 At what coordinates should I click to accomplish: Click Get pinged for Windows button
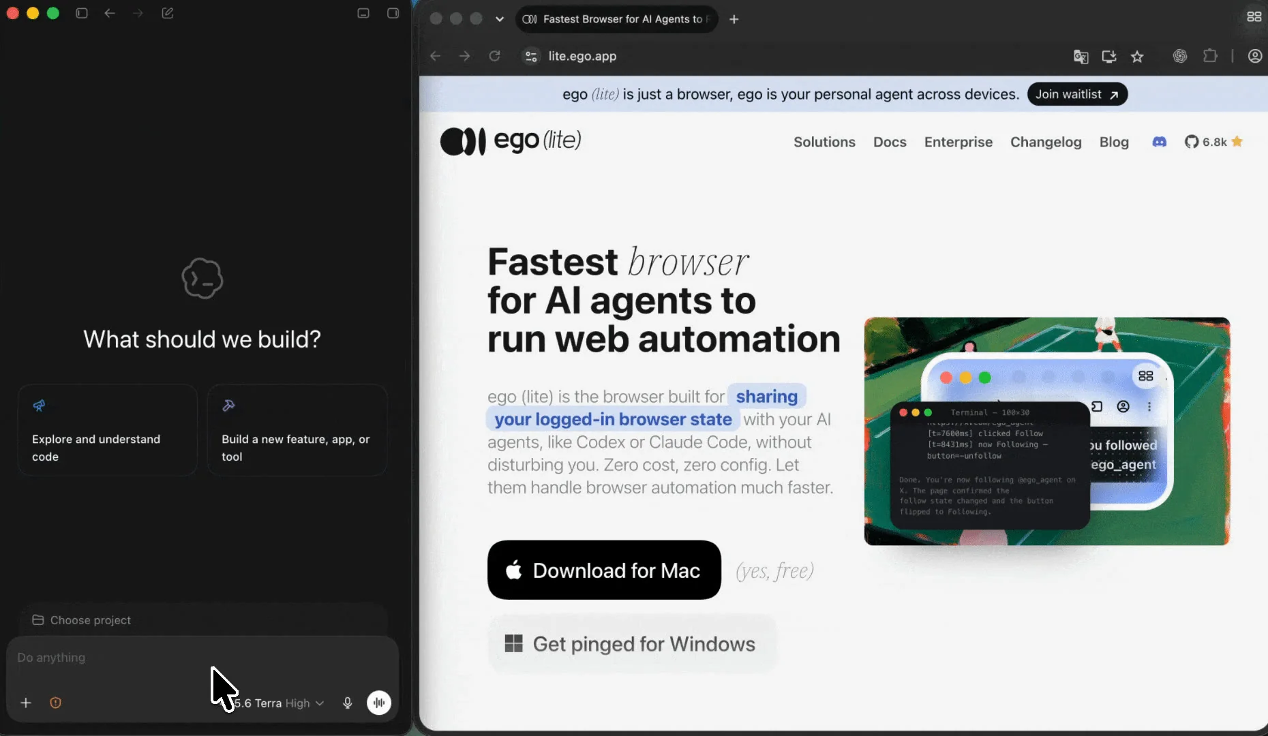coord(632,644)
